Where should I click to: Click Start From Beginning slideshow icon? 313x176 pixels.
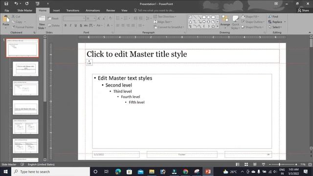(x=37, y=3)
